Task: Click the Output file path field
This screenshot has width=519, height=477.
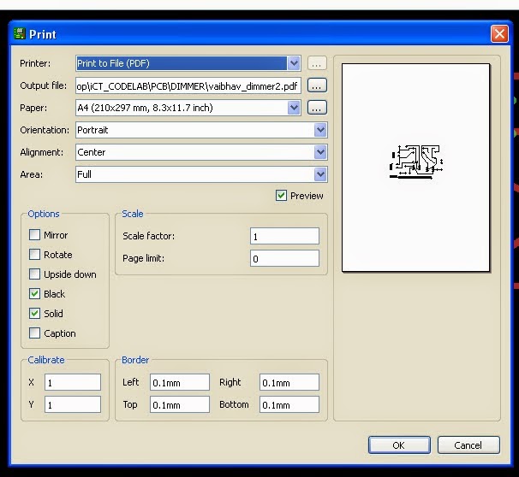Action: (188, 85)
